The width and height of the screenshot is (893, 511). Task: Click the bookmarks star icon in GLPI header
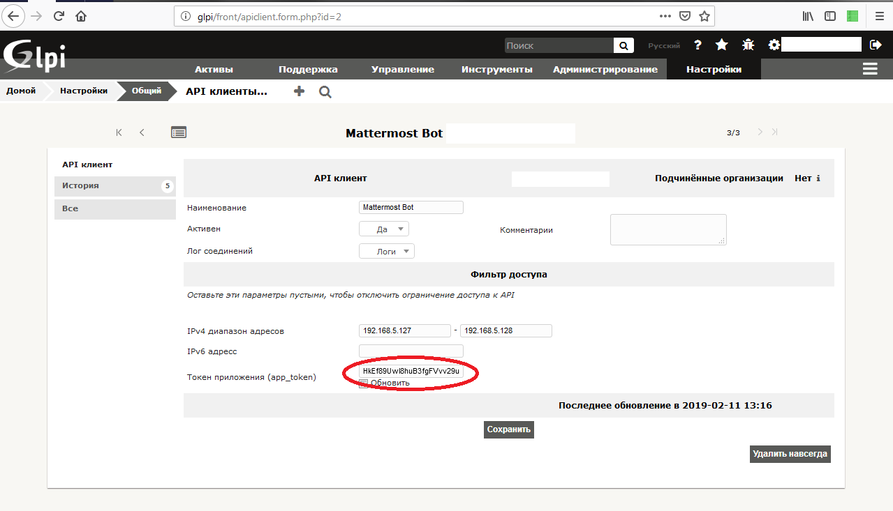coord(722,45)
